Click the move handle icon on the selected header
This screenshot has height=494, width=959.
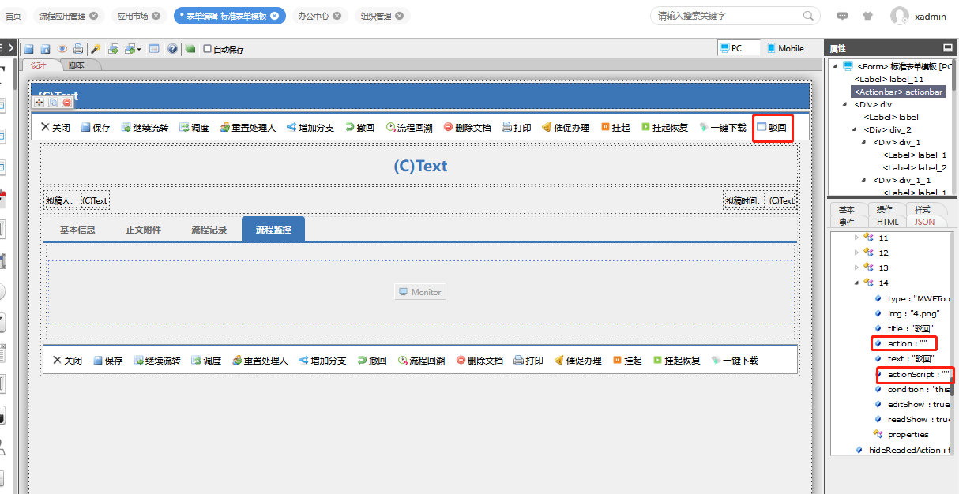tap(39, 103)
